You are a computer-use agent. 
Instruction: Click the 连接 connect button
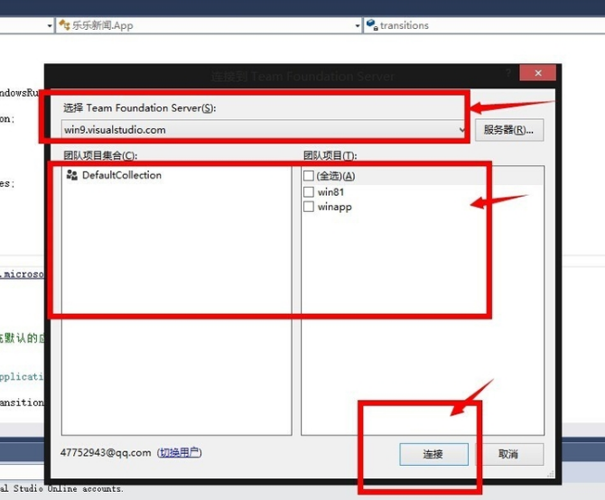click(x=433, y=454)
